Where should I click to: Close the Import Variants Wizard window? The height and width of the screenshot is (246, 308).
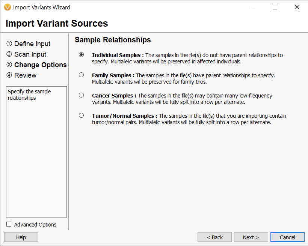tap(297, 7)
